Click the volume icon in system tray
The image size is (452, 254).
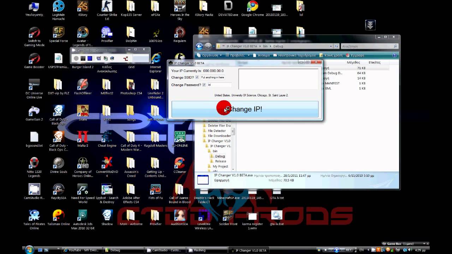[x=410, y=250]
